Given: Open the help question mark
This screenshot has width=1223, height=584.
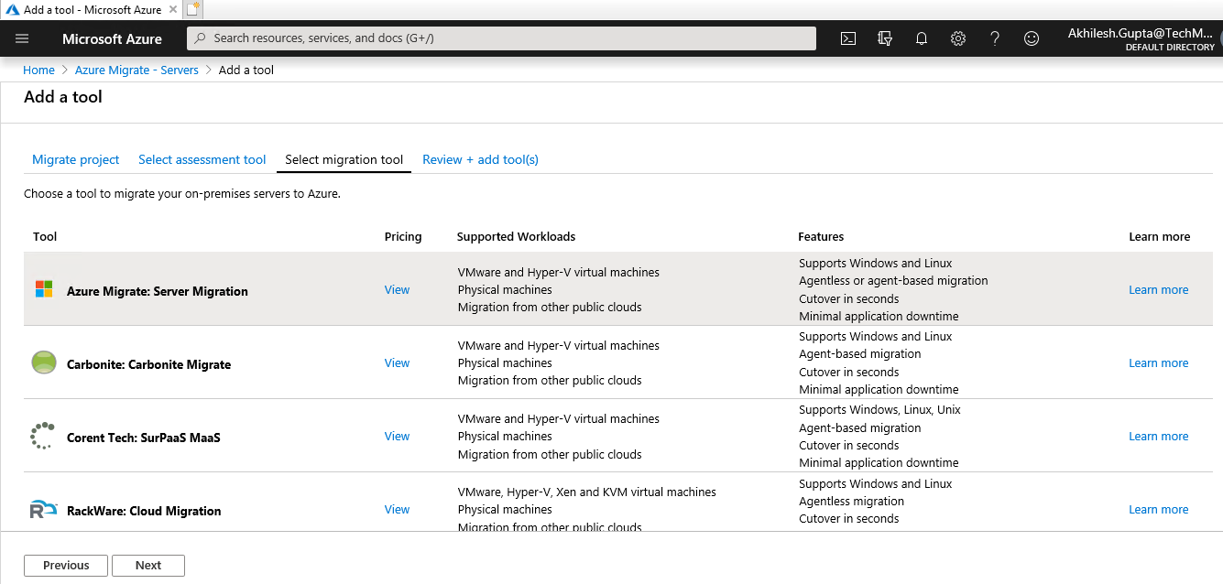Looking at the screenshot, I should (995, 38).
